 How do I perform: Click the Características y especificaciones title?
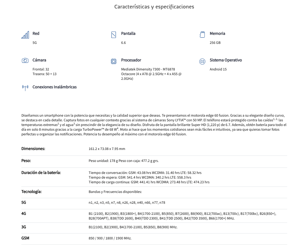[154, 7]
